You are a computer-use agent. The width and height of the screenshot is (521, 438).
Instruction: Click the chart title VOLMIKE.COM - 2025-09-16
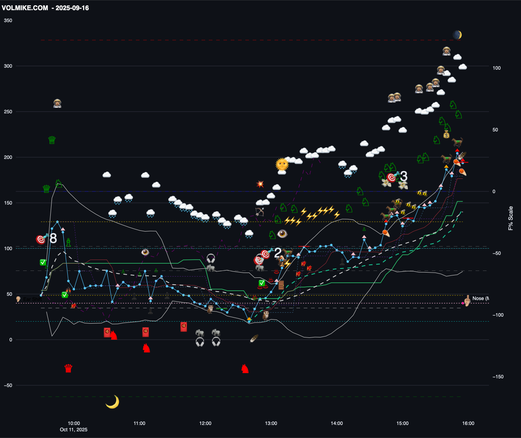point(45,8)
